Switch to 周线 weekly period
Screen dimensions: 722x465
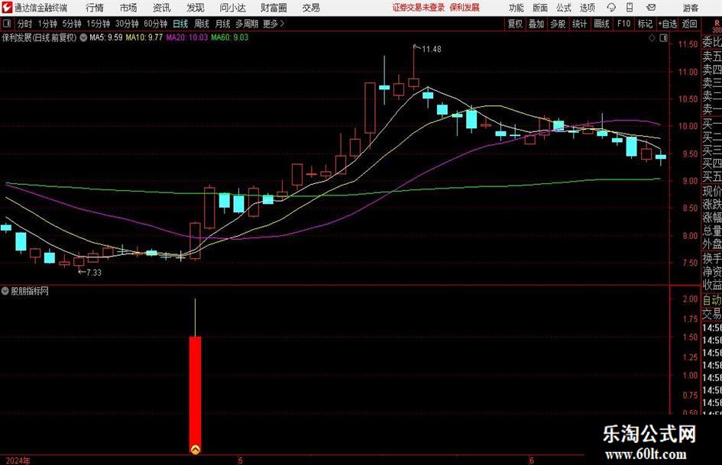[201, 24]
